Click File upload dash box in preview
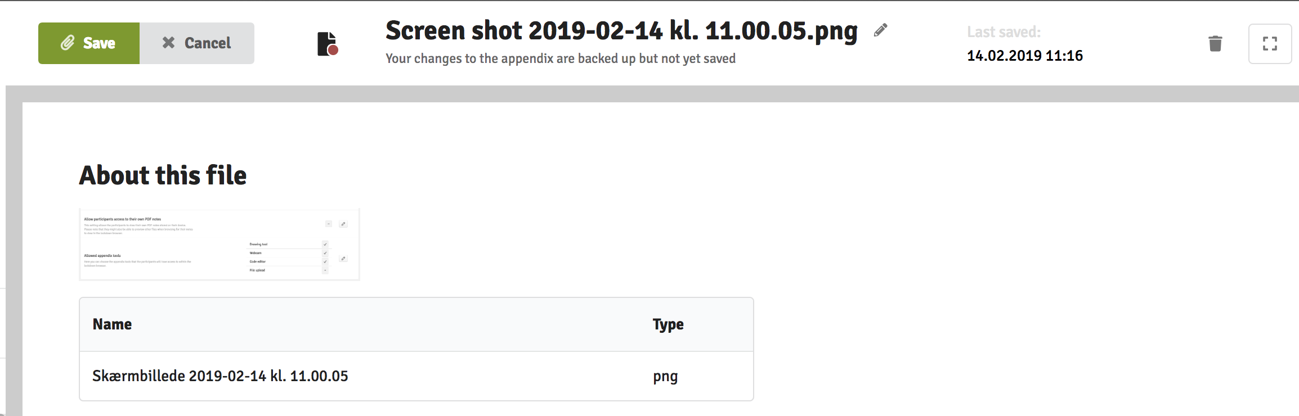 pyautogui.click(x=325, y=270)
